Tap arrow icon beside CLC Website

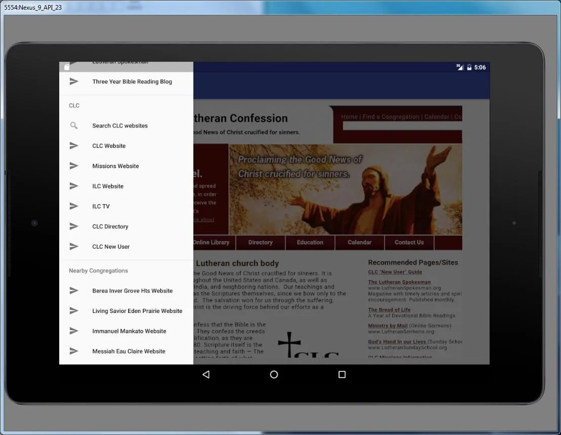[74, 146]
